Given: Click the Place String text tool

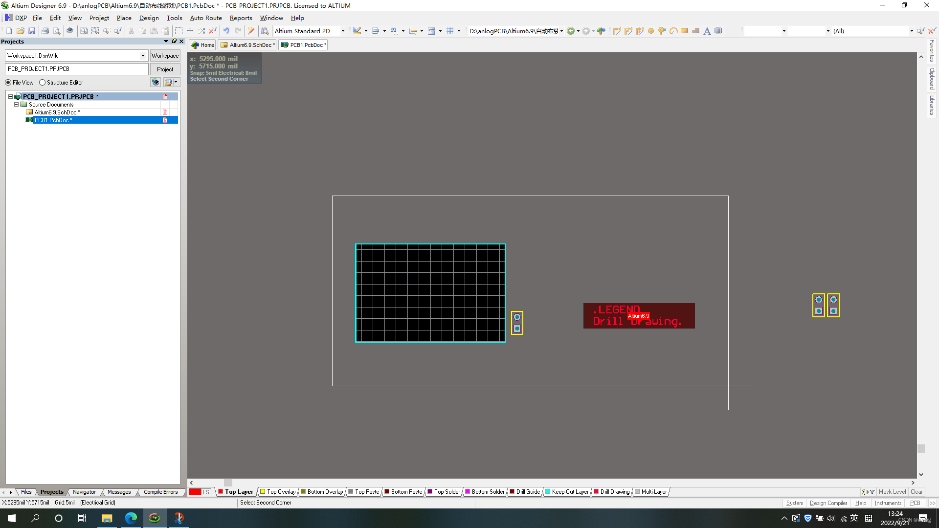Looking at the screenshot, I should coord(707,31).
